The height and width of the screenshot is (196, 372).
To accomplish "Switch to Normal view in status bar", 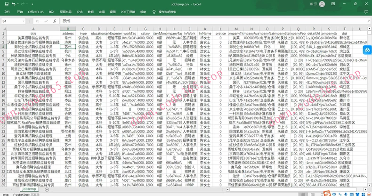I will pos(303,195).
